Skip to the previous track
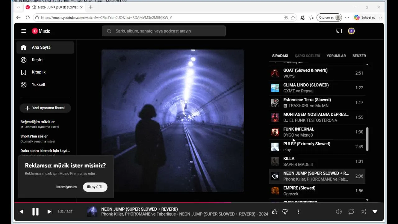The height and width of the screenshot is (224, 398). (x=21, y=212)
